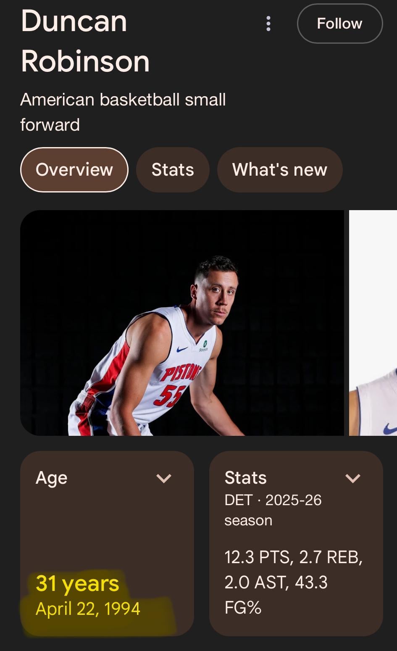Screen dimensions: 397x651
Task: Open the What's new tab
Action: 279,170
